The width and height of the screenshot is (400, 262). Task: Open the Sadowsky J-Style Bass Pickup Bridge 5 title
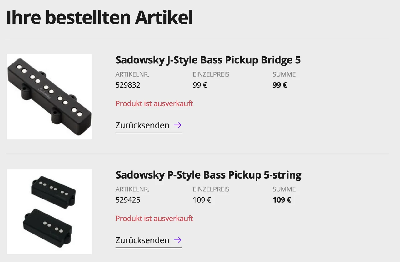(208, 60)
